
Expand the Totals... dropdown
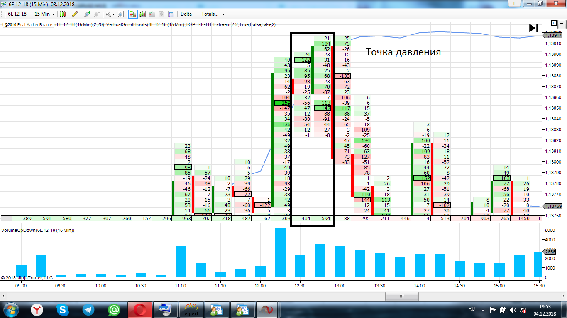213,14
